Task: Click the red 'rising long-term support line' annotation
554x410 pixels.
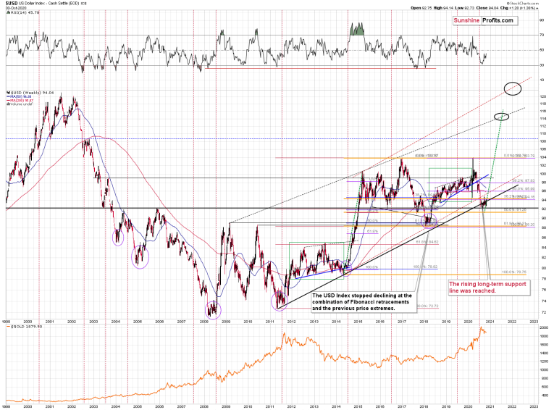Action: pos(488,288)
